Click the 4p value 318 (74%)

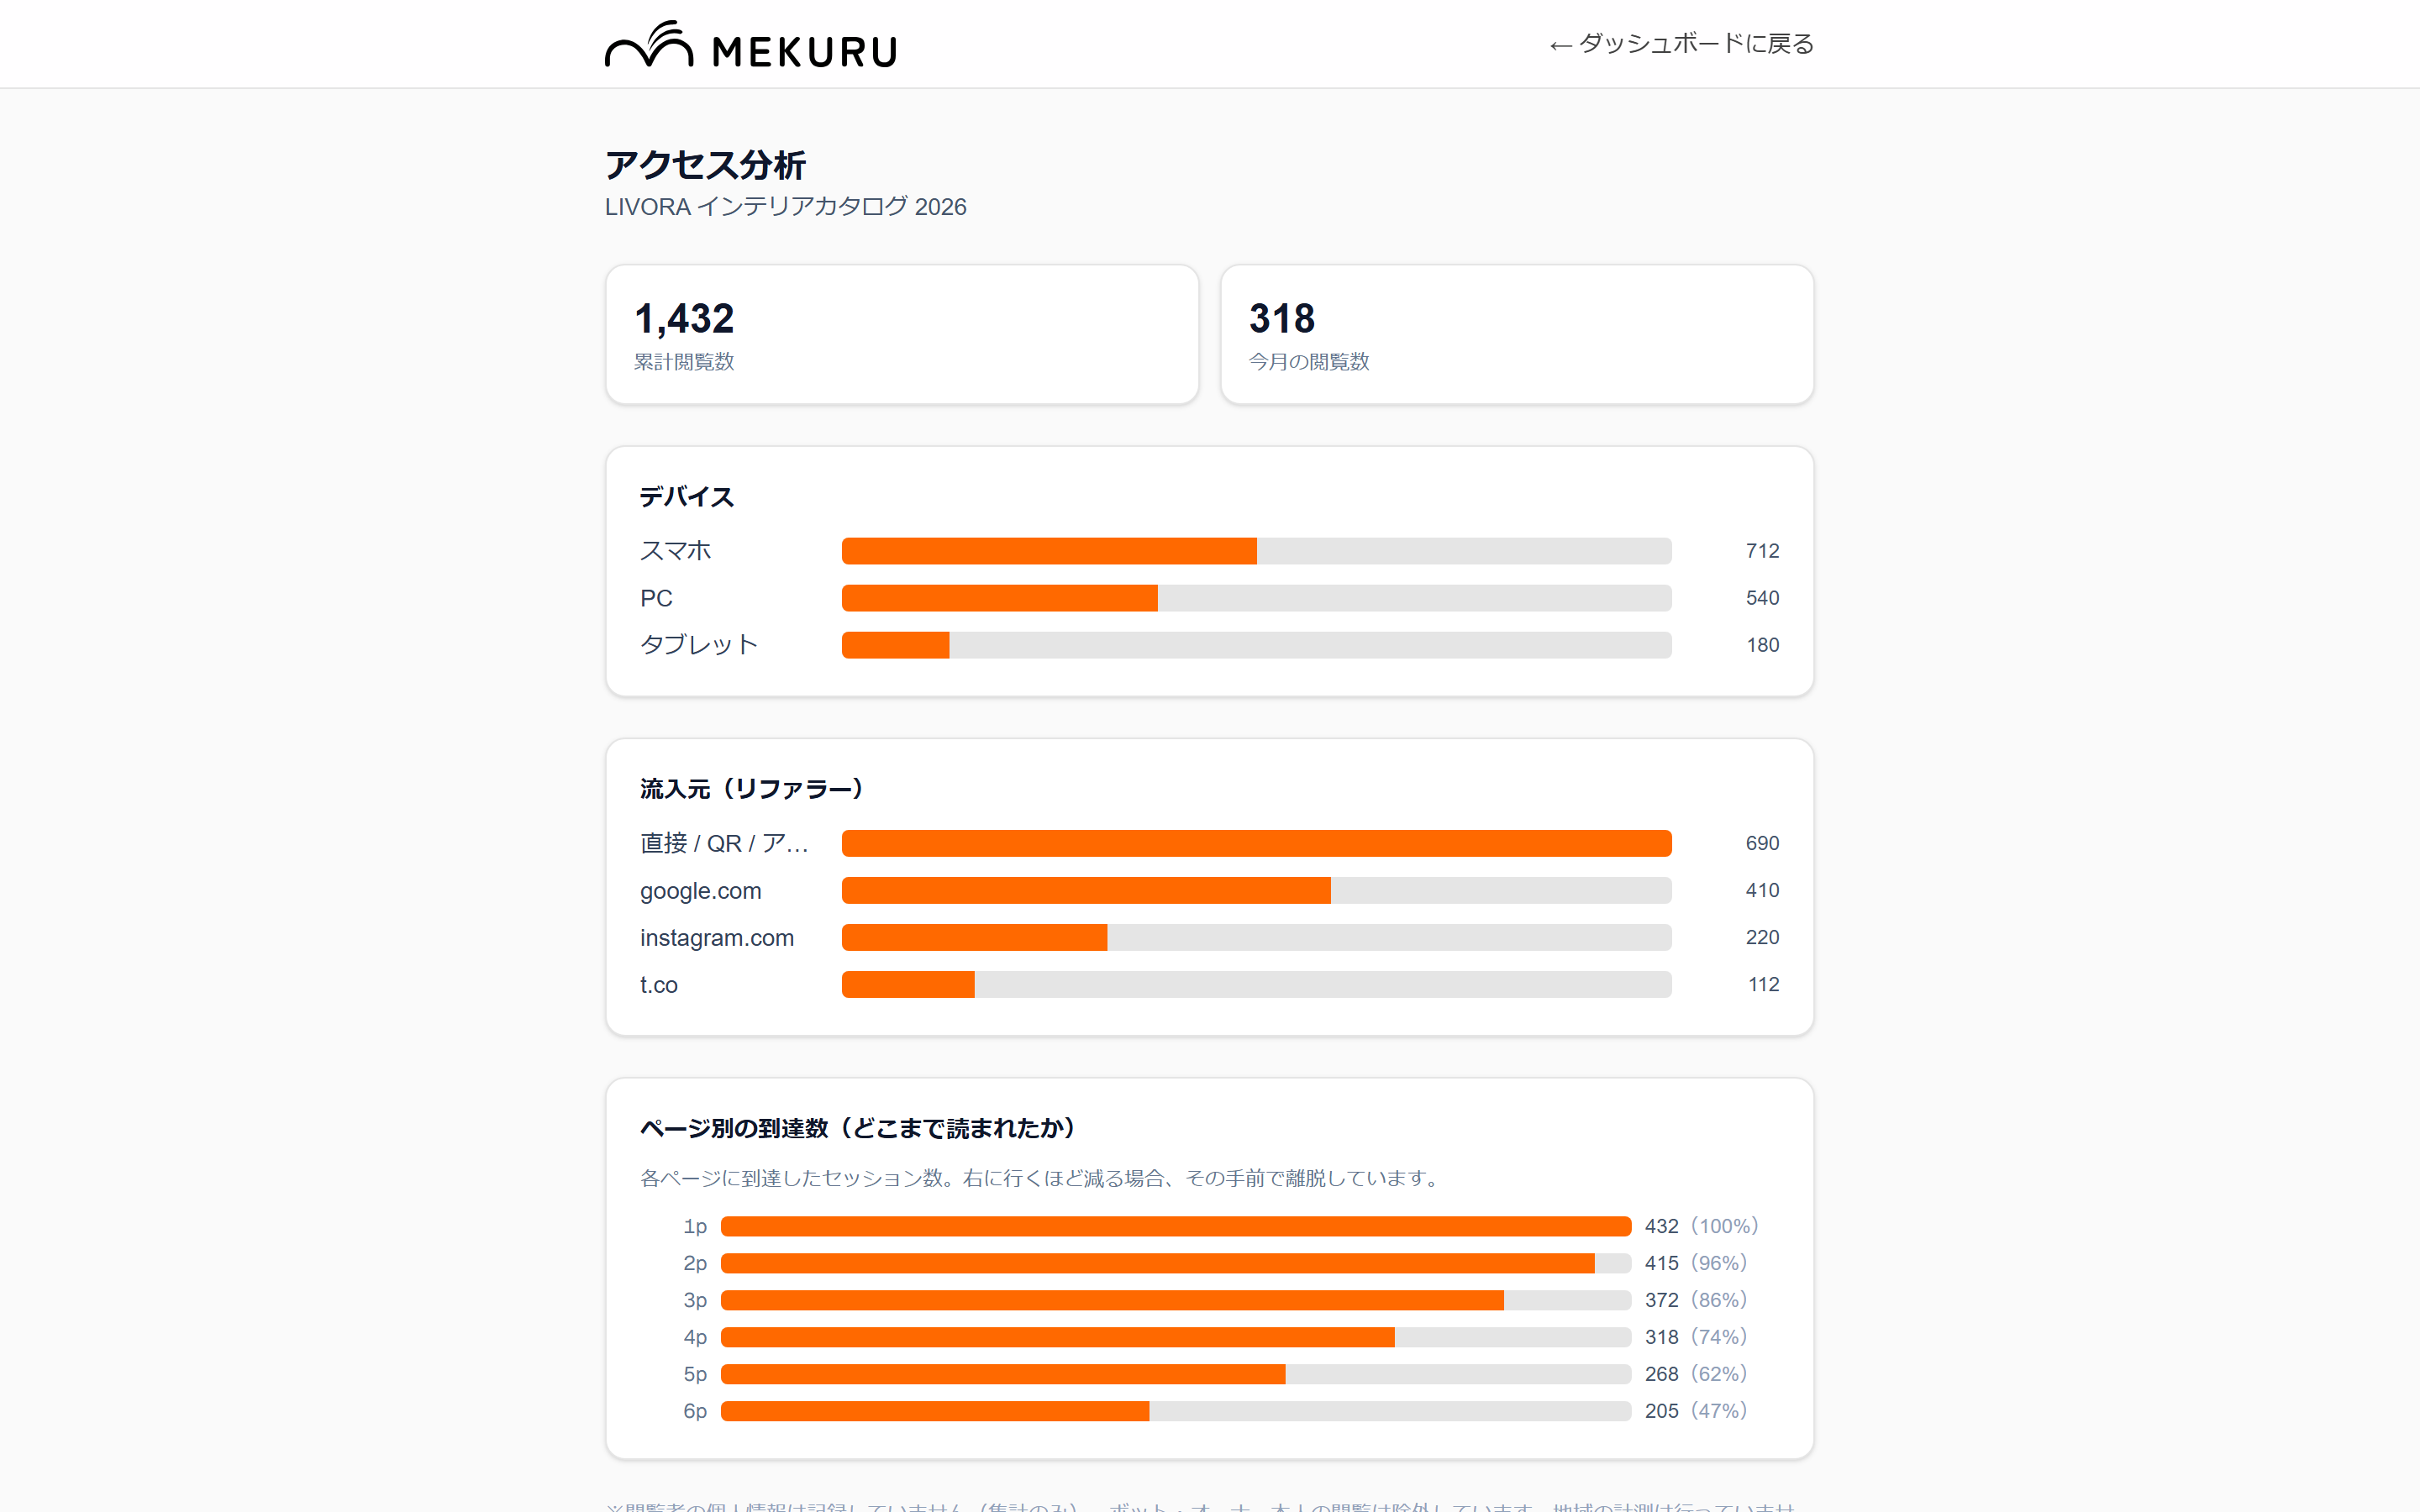[1696, 1337]
